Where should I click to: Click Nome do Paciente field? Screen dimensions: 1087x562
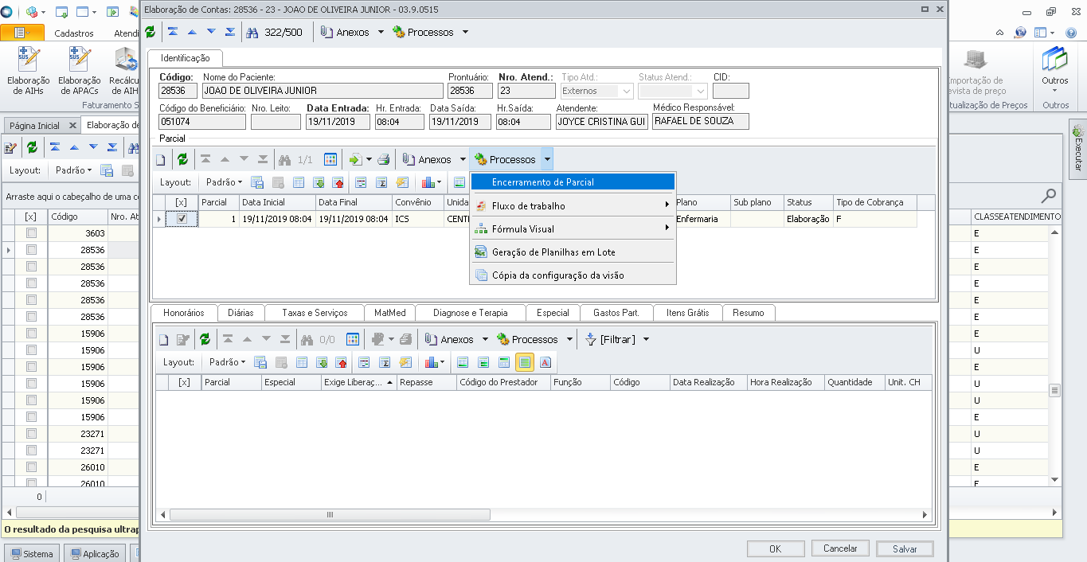(x=322, y=91)
